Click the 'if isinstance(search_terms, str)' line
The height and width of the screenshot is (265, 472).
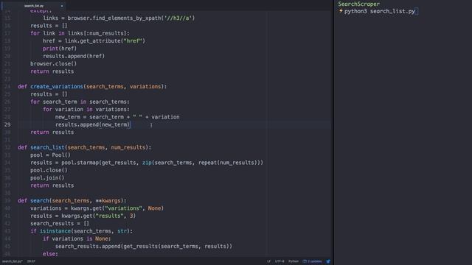[x=81, y=231]
